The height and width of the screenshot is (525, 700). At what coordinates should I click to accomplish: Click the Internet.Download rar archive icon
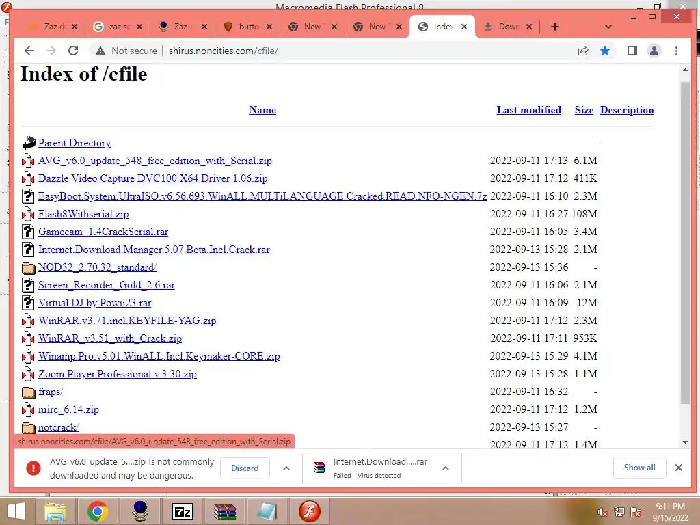(x=319, y=468)
